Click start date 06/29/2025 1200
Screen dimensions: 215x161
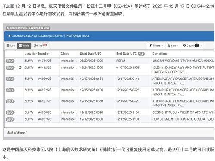[92, 61]
